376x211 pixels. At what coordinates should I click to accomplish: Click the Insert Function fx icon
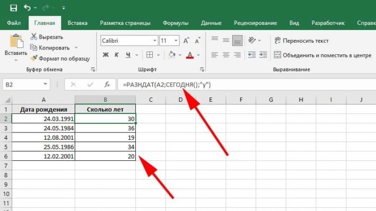[x=107, y=84]
